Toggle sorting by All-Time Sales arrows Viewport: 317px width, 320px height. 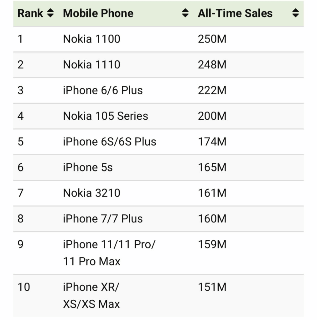coord(295,13)
